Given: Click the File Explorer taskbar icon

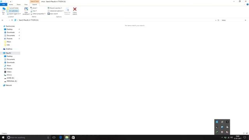Looking at the screenshot, I should coord(67,137).
